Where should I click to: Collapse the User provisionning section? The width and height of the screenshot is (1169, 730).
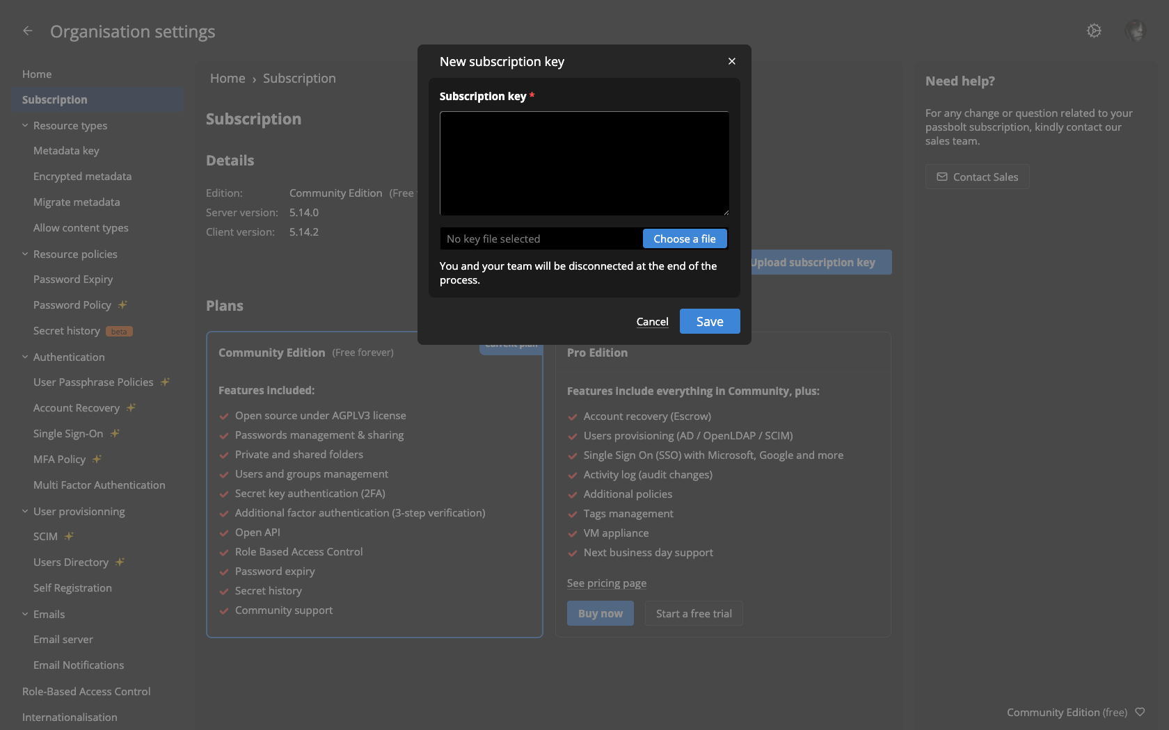(25, 511)
